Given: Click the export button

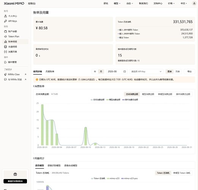Looking at the screenshot, I should tap(189, 71).
